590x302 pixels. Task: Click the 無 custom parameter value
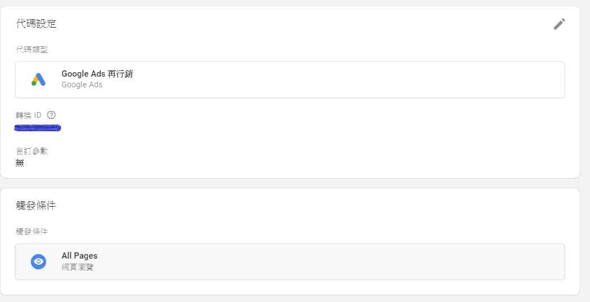(x=20, y=163)
